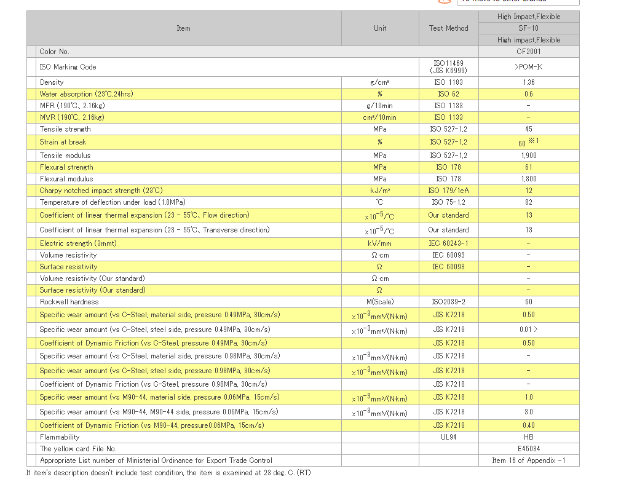Click the "Color No." row label
The height and width of the screenshot is (482, 621).
click(54, 52)
